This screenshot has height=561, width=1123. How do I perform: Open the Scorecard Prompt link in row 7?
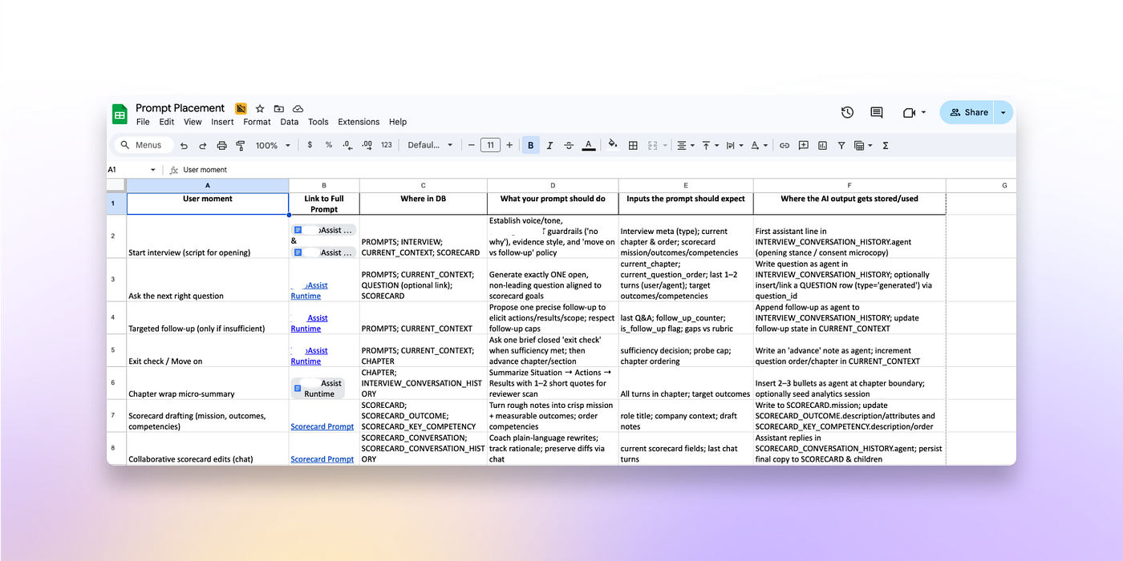(x=322, y=426)
